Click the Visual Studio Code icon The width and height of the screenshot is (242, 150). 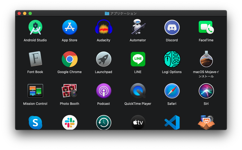click(172, 122)
